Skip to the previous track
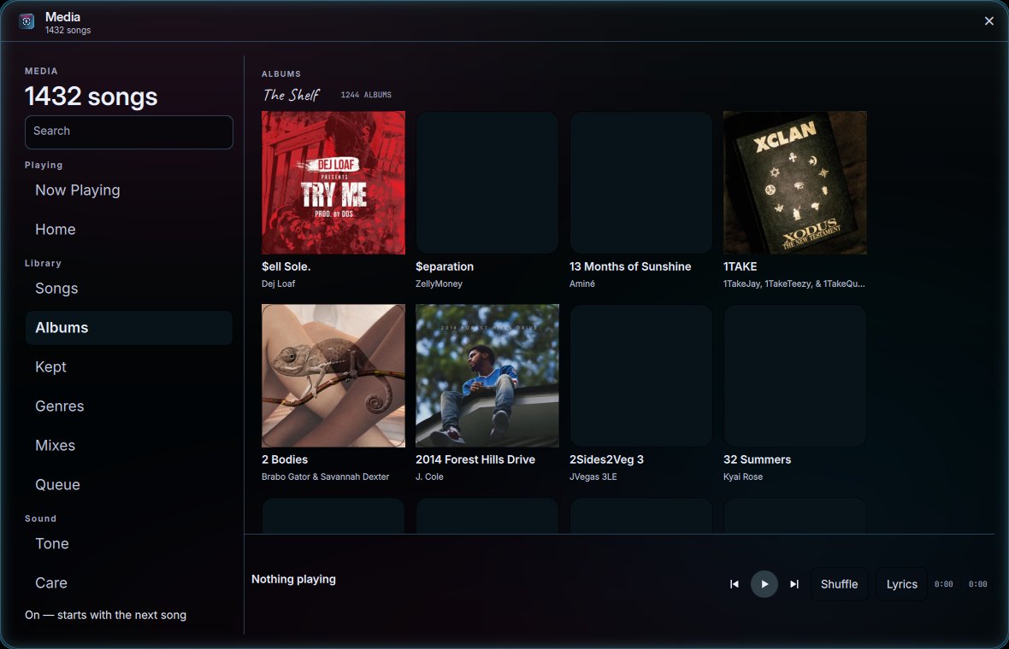This screenshot has height=649, width=1009. point(735,584)
